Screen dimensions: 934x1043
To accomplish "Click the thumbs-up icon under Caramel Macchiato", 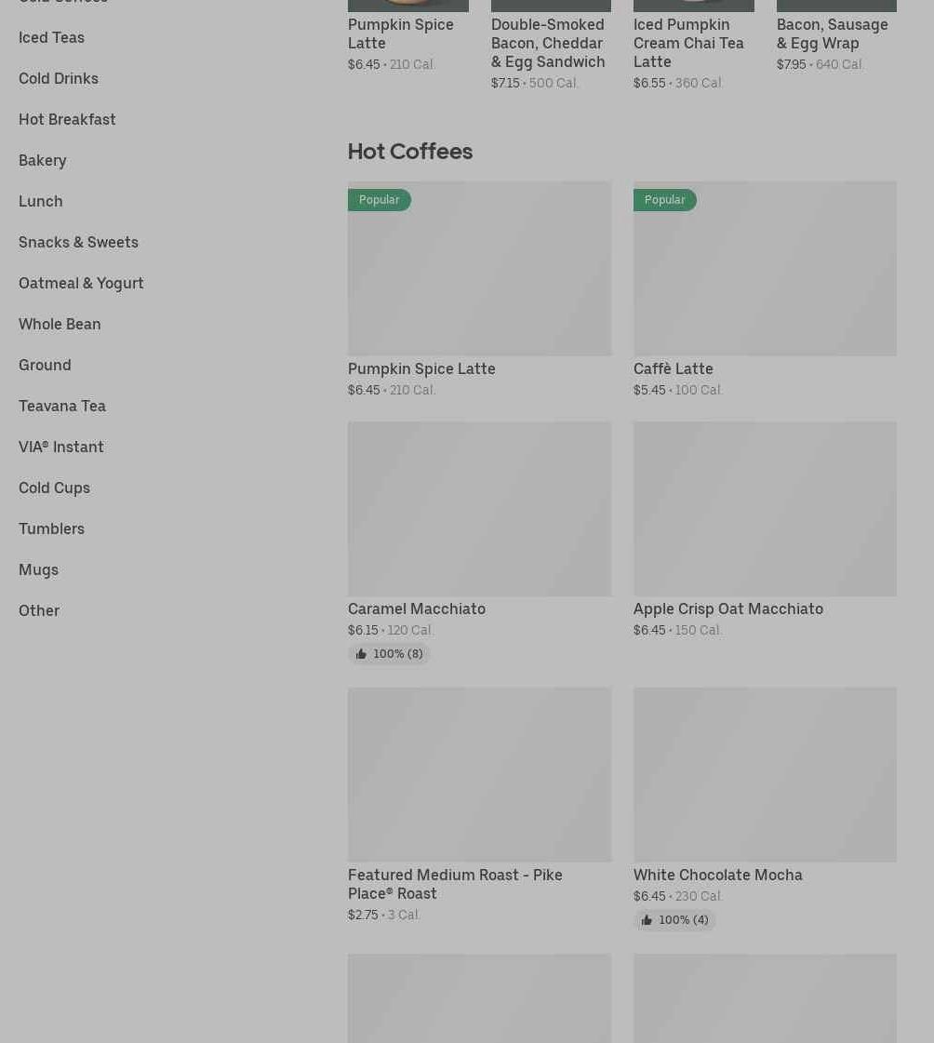I will (362, 654).
